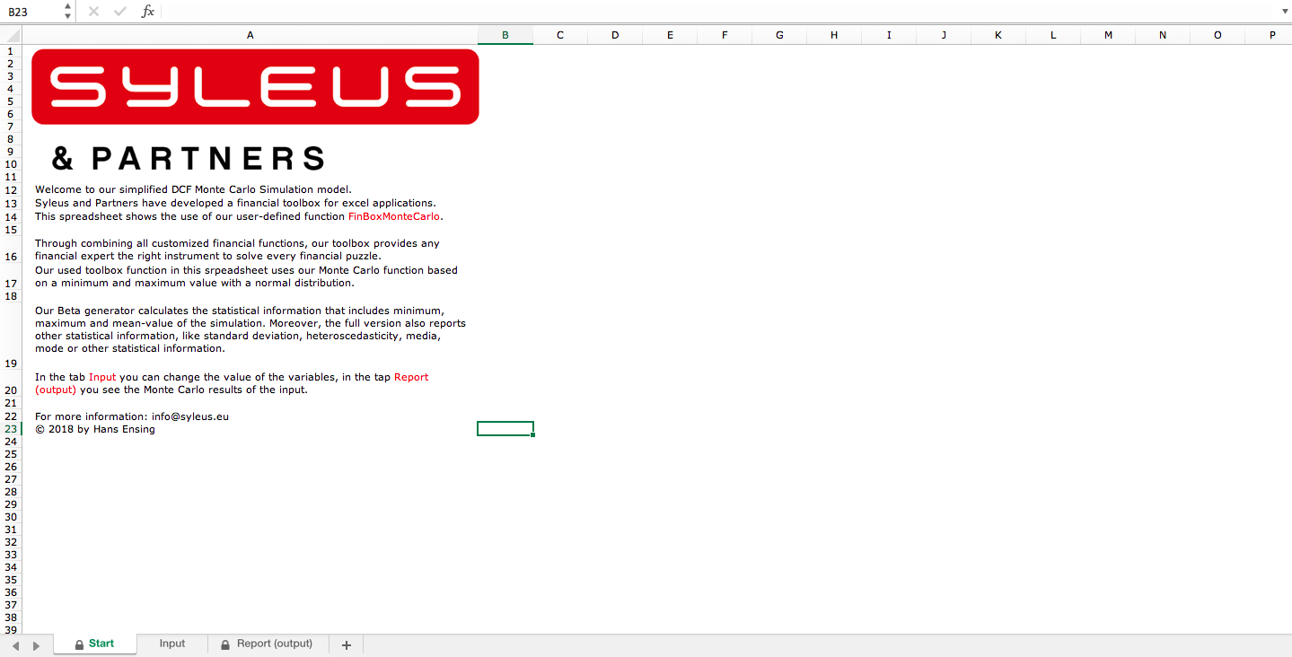Image resolution: width=1292 pixels, height=657 pixels.
Task: Click the confirm entry checkmark icon
Action: pyautogui.click(x=120, y=12)
